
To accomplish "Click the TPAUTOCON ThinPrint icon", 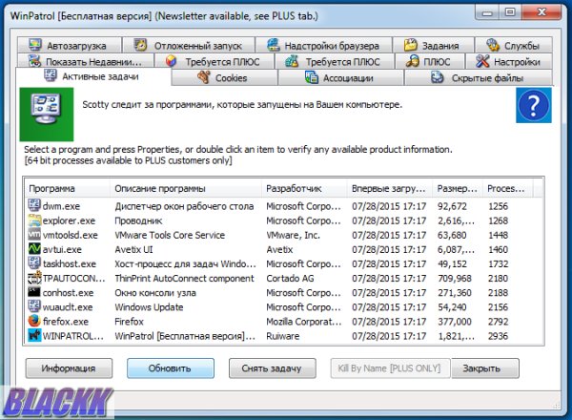I will [x=34, y=278].
